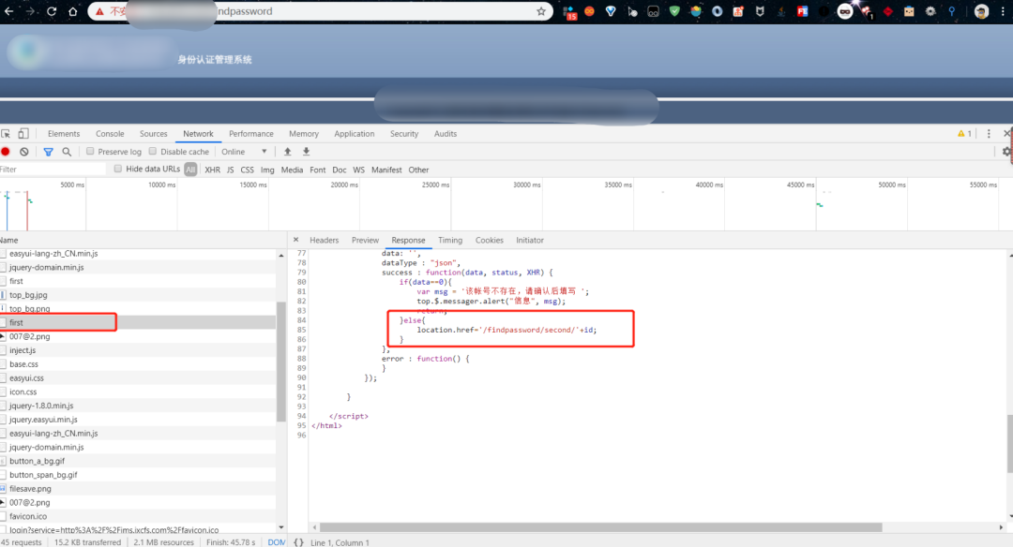Open the network search magnifier icon
Image resolution: width=1013 pixels, height=547 pixels.
(67, 152)
